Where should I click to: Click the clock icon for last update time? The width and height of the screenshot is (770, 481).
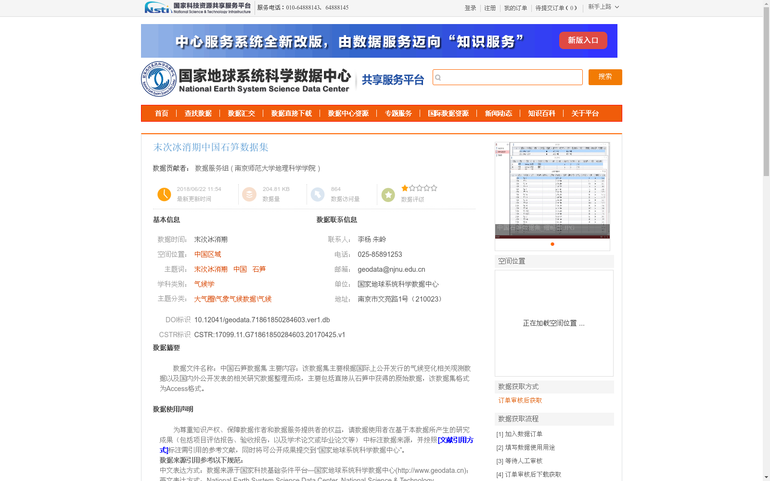coord(164,194)
